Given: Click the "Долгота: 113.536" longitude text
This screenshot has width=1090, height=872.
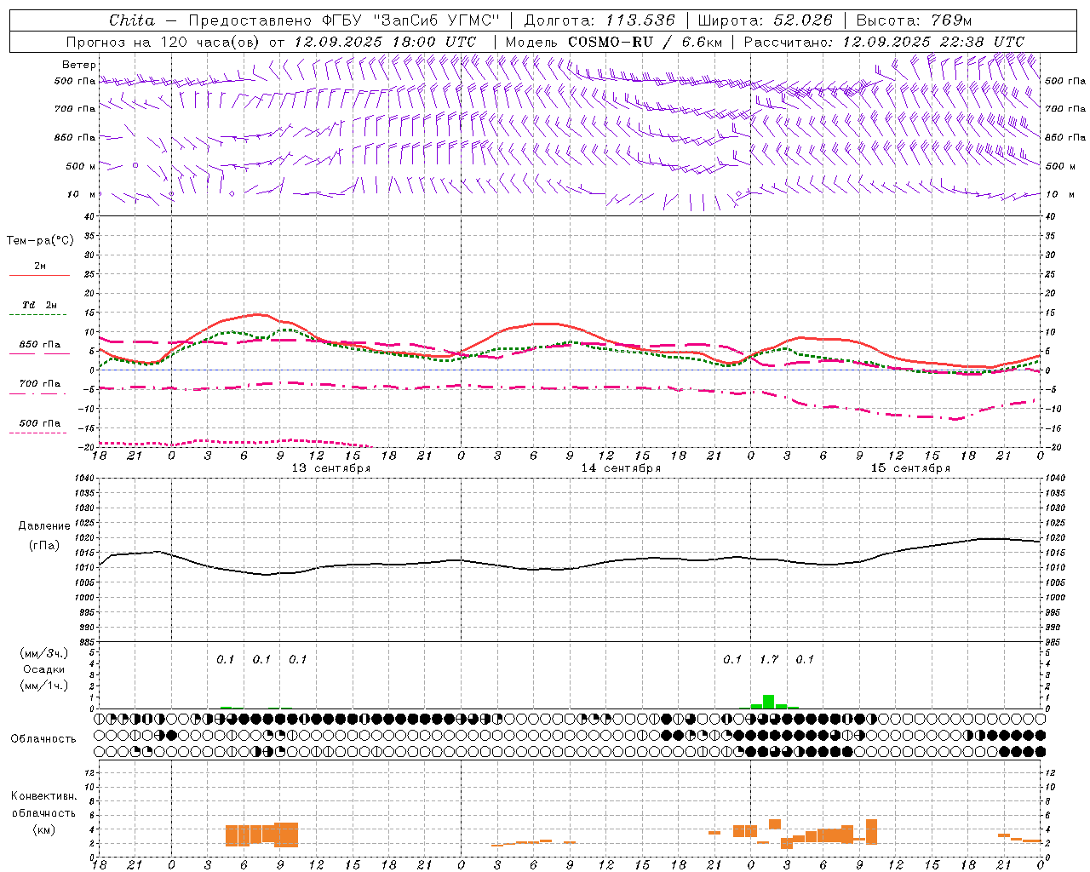Looking at the screenshot, I should point(599,20).
